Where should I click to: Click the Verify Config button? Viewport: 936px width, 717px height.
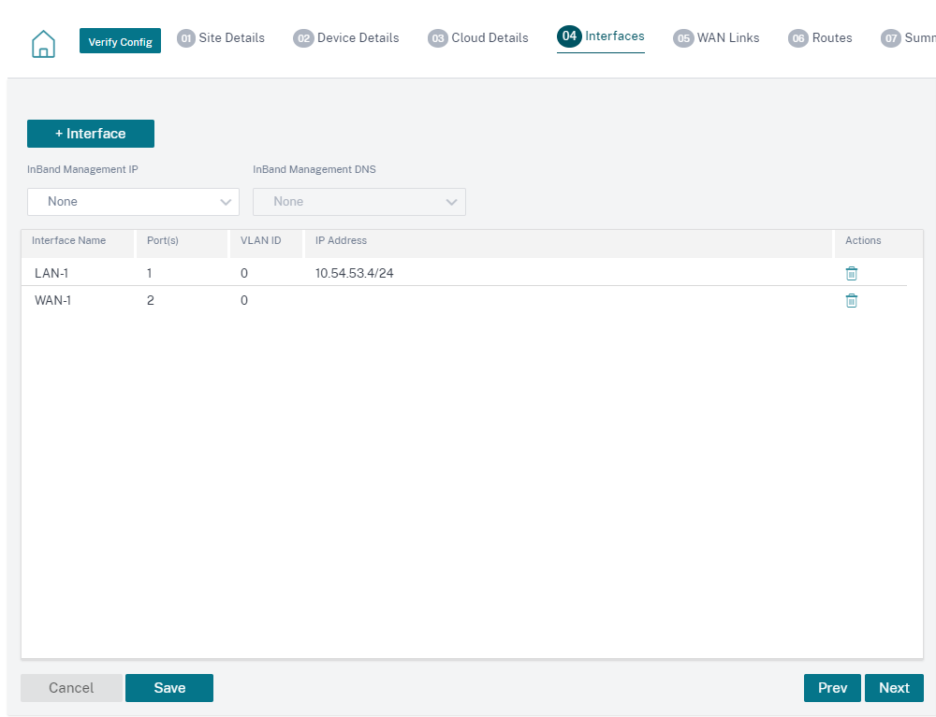[120, 41]
